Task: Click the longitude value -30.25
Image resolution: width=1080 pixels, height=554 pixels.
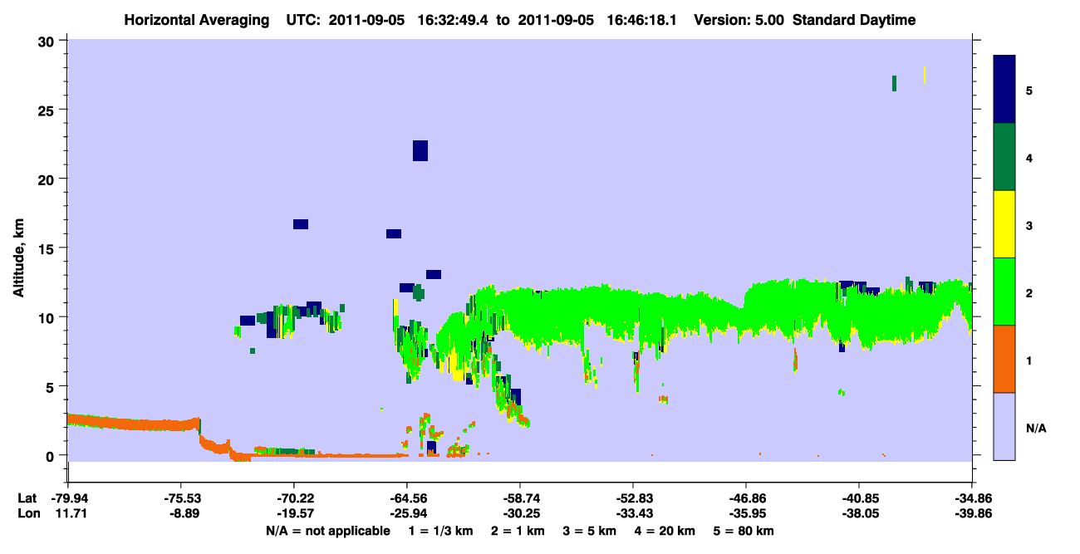Action: pos(519,513)
